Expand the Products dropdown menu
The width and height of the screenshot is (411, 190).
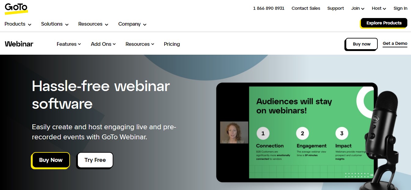[18, 24]
